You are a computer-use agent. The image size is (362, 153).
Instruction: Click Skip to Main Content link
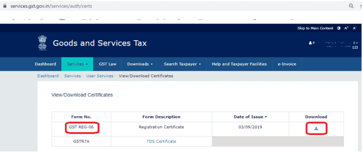tap(315, 28)
